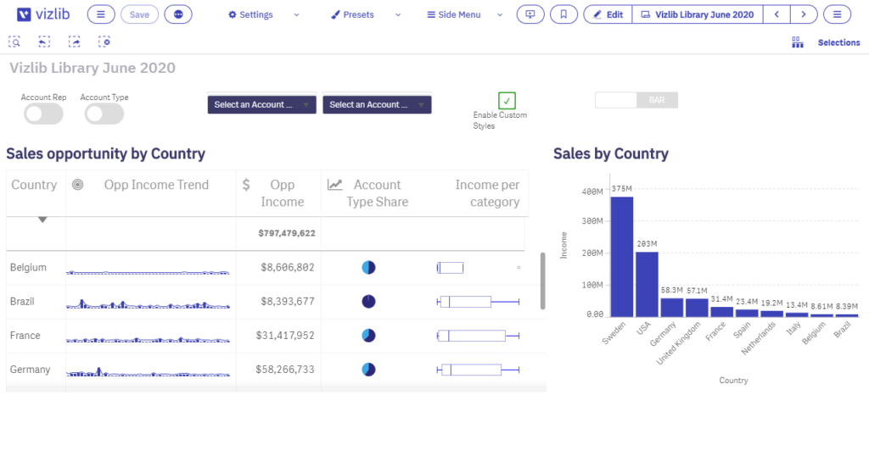Screen dimensions: 869x473
Task: Open the second Select an Account dropdown
Action: 377,104
